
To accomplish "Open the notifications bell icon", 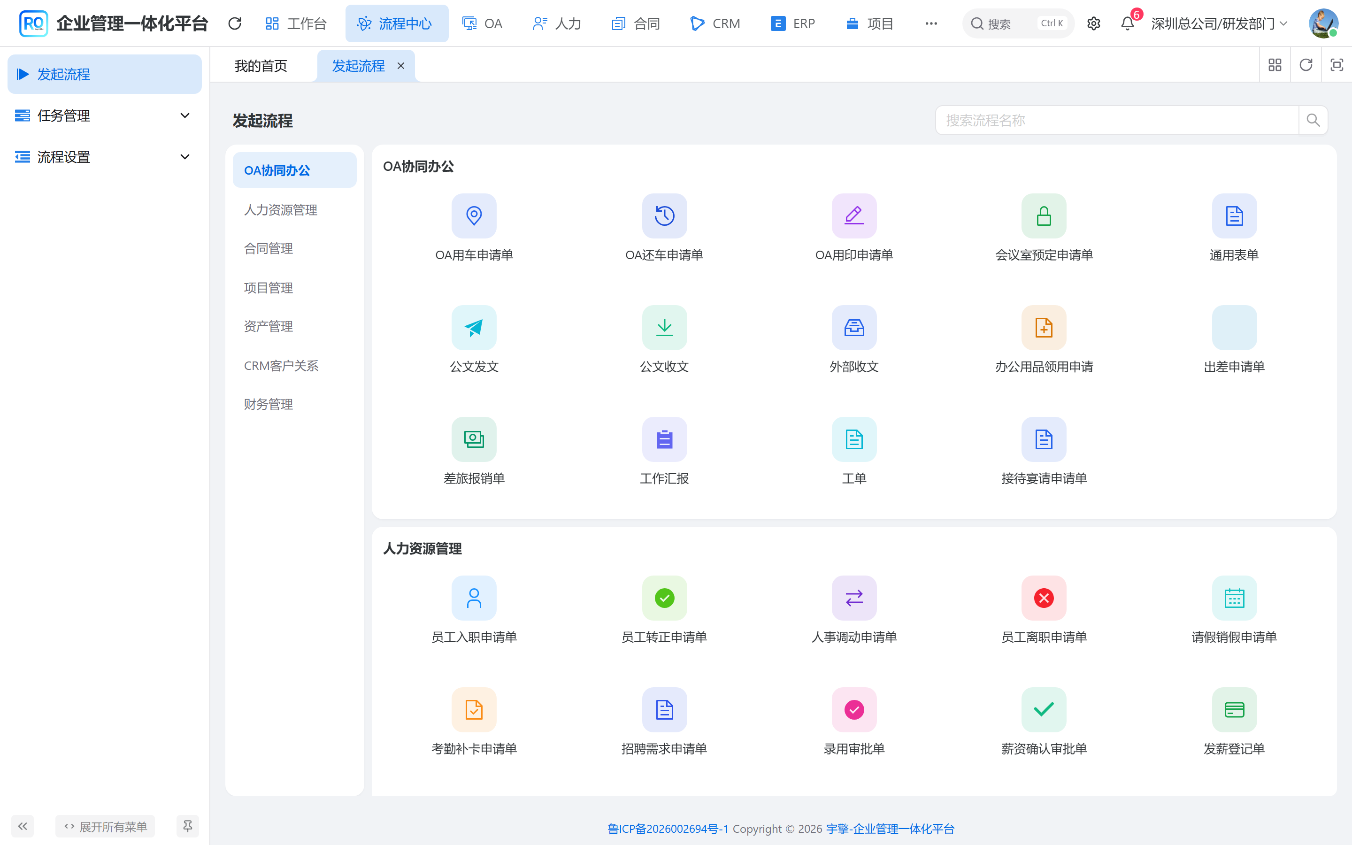I will (x=1128, y=23).
